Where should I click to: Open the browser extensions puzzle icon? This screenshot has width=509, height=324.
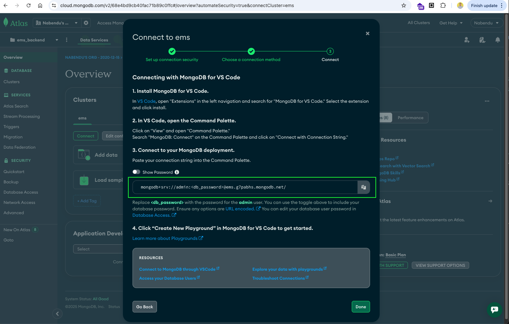click(x=443, y=5)
